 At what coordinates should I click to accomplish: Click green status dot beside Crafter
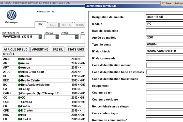[19, 106]
